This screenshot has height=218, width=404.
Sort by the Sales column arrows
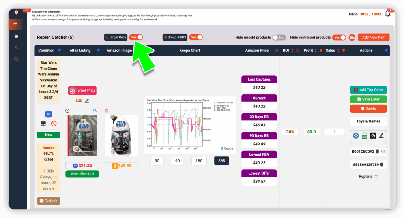338,51
